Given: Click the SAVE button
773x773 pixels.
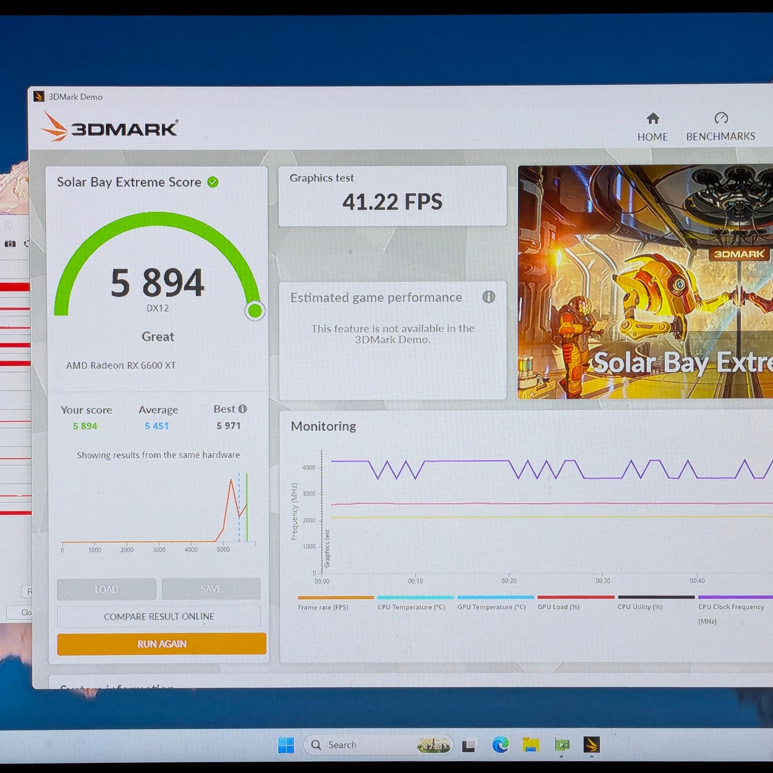Looking at the screenshot, I should point(211,588).
